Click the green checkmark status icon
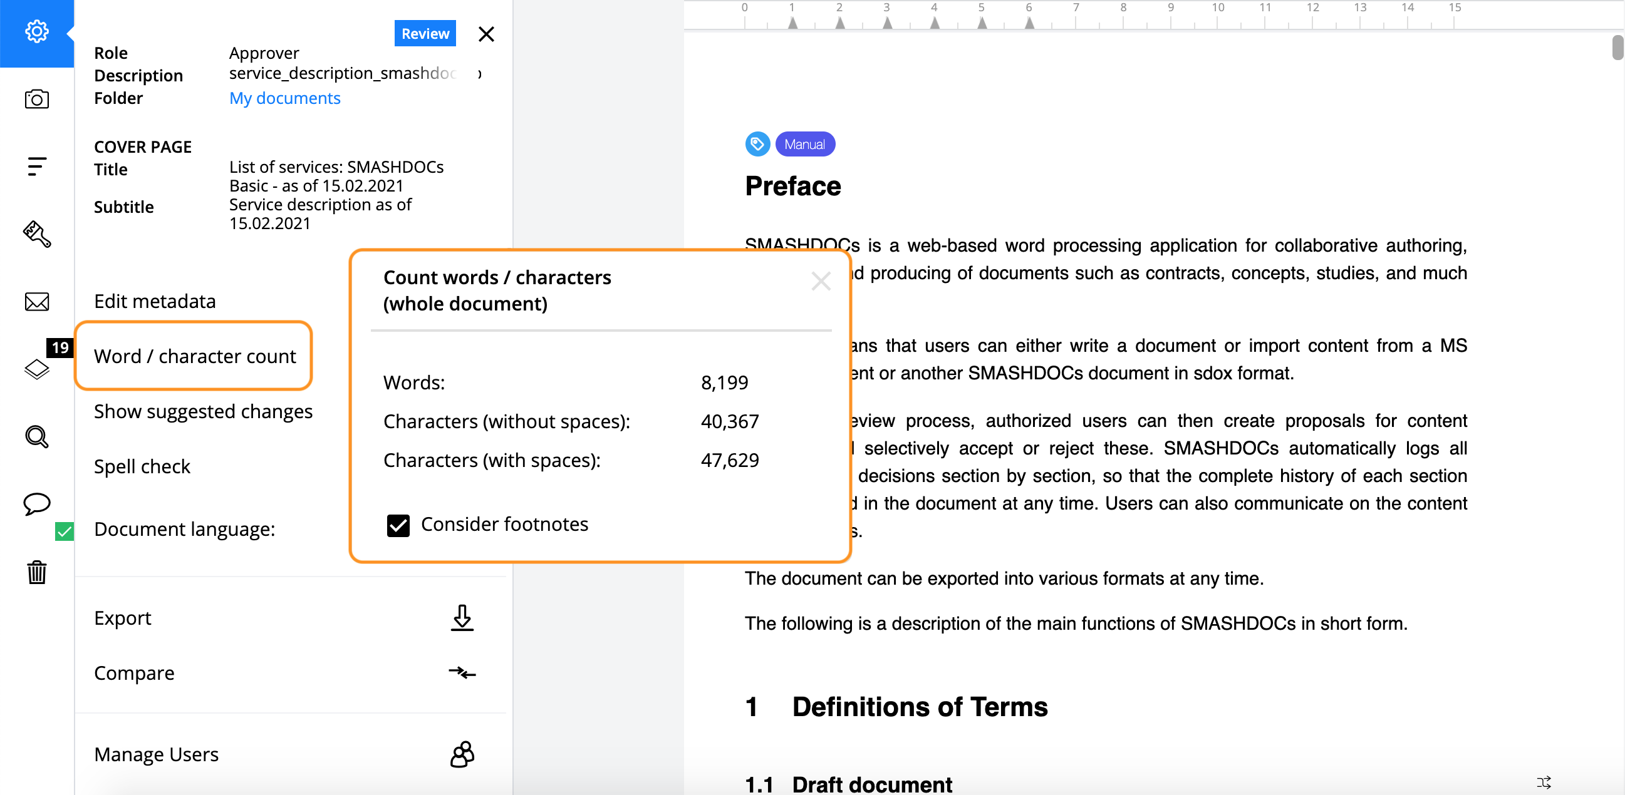The width and height of the screenshot is (1625, 795). click(x=65, y=531)
